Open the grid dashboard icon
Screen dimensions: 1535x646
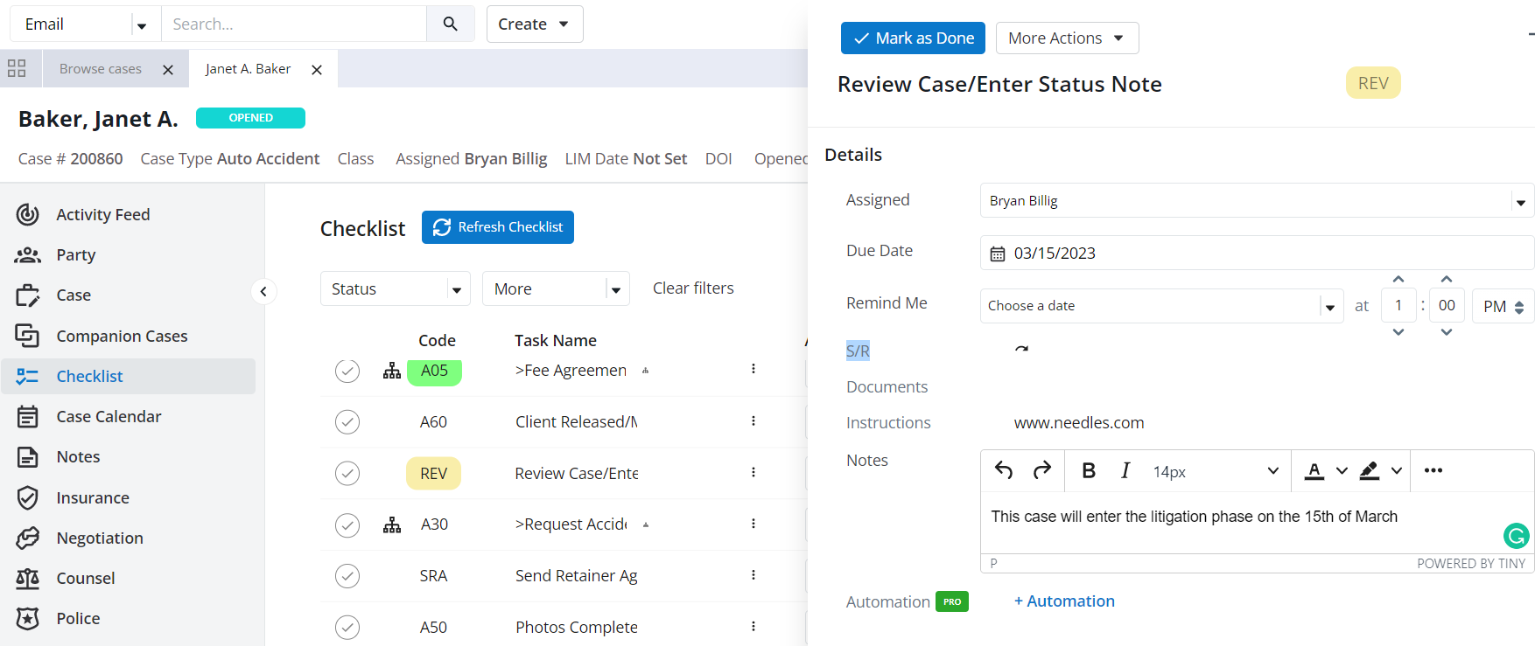[17, 68]
